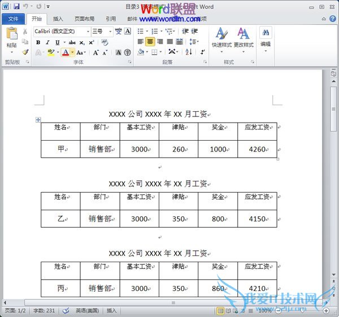Click the Distributed alignment icon
Image resolution: width=339 pixels, height=317 pixels.
pos(180,41)
